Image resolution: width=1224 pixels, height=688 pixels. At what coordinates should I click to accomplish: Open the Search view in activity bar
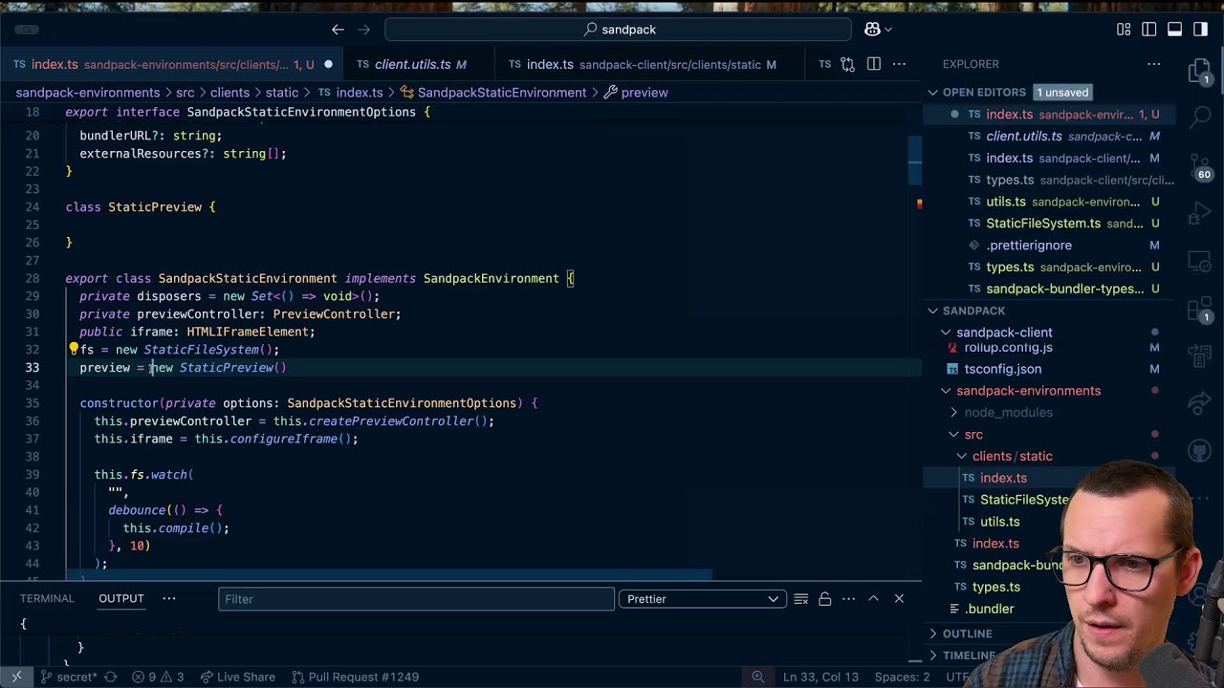tap(1201, 118)
